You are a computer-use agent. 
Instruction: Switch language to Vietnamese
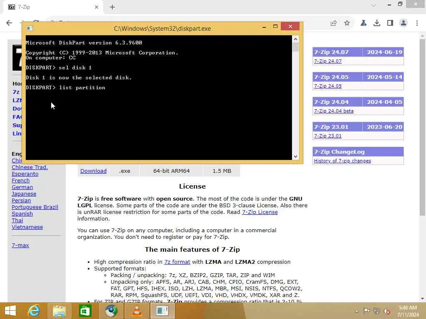click(27, 227)
